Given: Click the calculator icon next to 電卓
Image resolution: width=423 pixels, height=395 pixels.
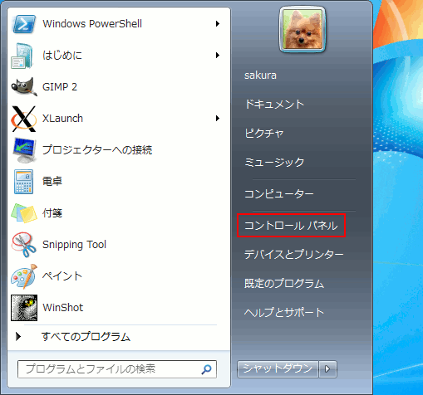Looking at the screenshot, I should pyautogui.click(x=23, y=182).
